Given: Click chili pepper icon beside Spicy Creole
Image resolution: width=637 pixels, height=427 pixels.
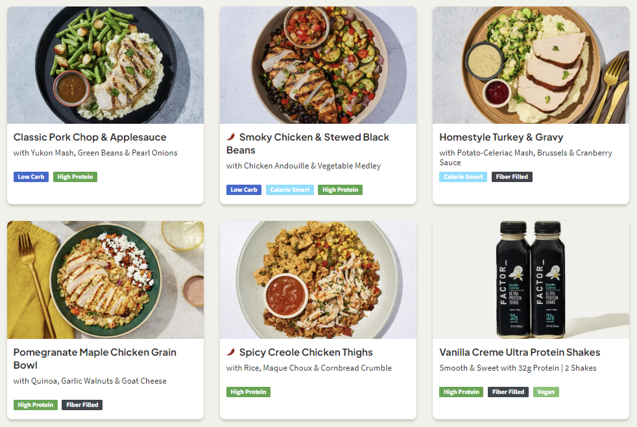Looking at the screenshot, I should (x=230, y=352).
